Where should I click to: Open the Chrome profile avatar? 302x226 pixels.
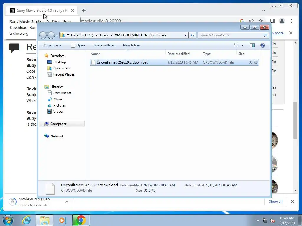click(x=282, y=21)
